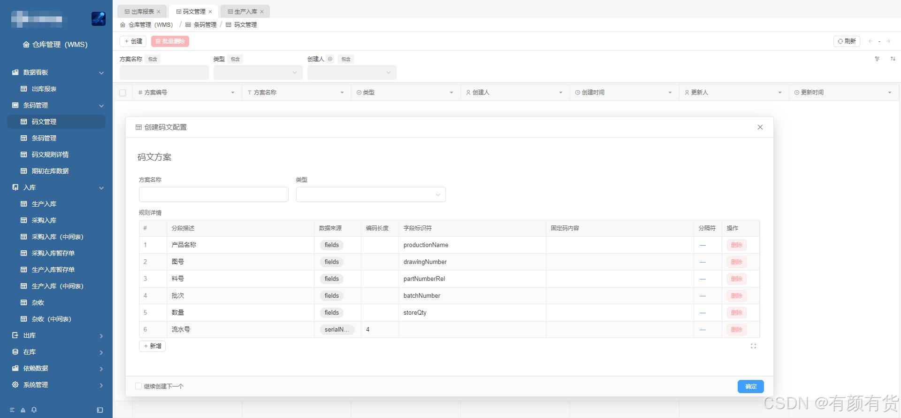901x418 pixels.
Task: Open 条码管理 page in sidebar
Action: pyautogui.click(x=44, y=138)
